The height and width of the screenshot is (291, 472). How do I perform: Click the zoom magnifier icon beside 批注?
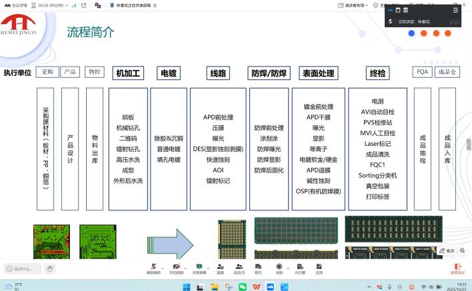click(463, 250)
